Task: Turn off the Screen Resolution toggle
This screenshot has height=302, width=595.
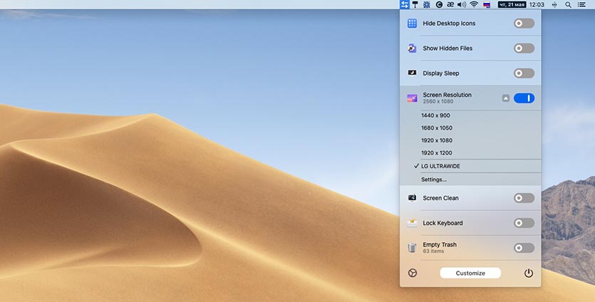Action: click(524, 98)
